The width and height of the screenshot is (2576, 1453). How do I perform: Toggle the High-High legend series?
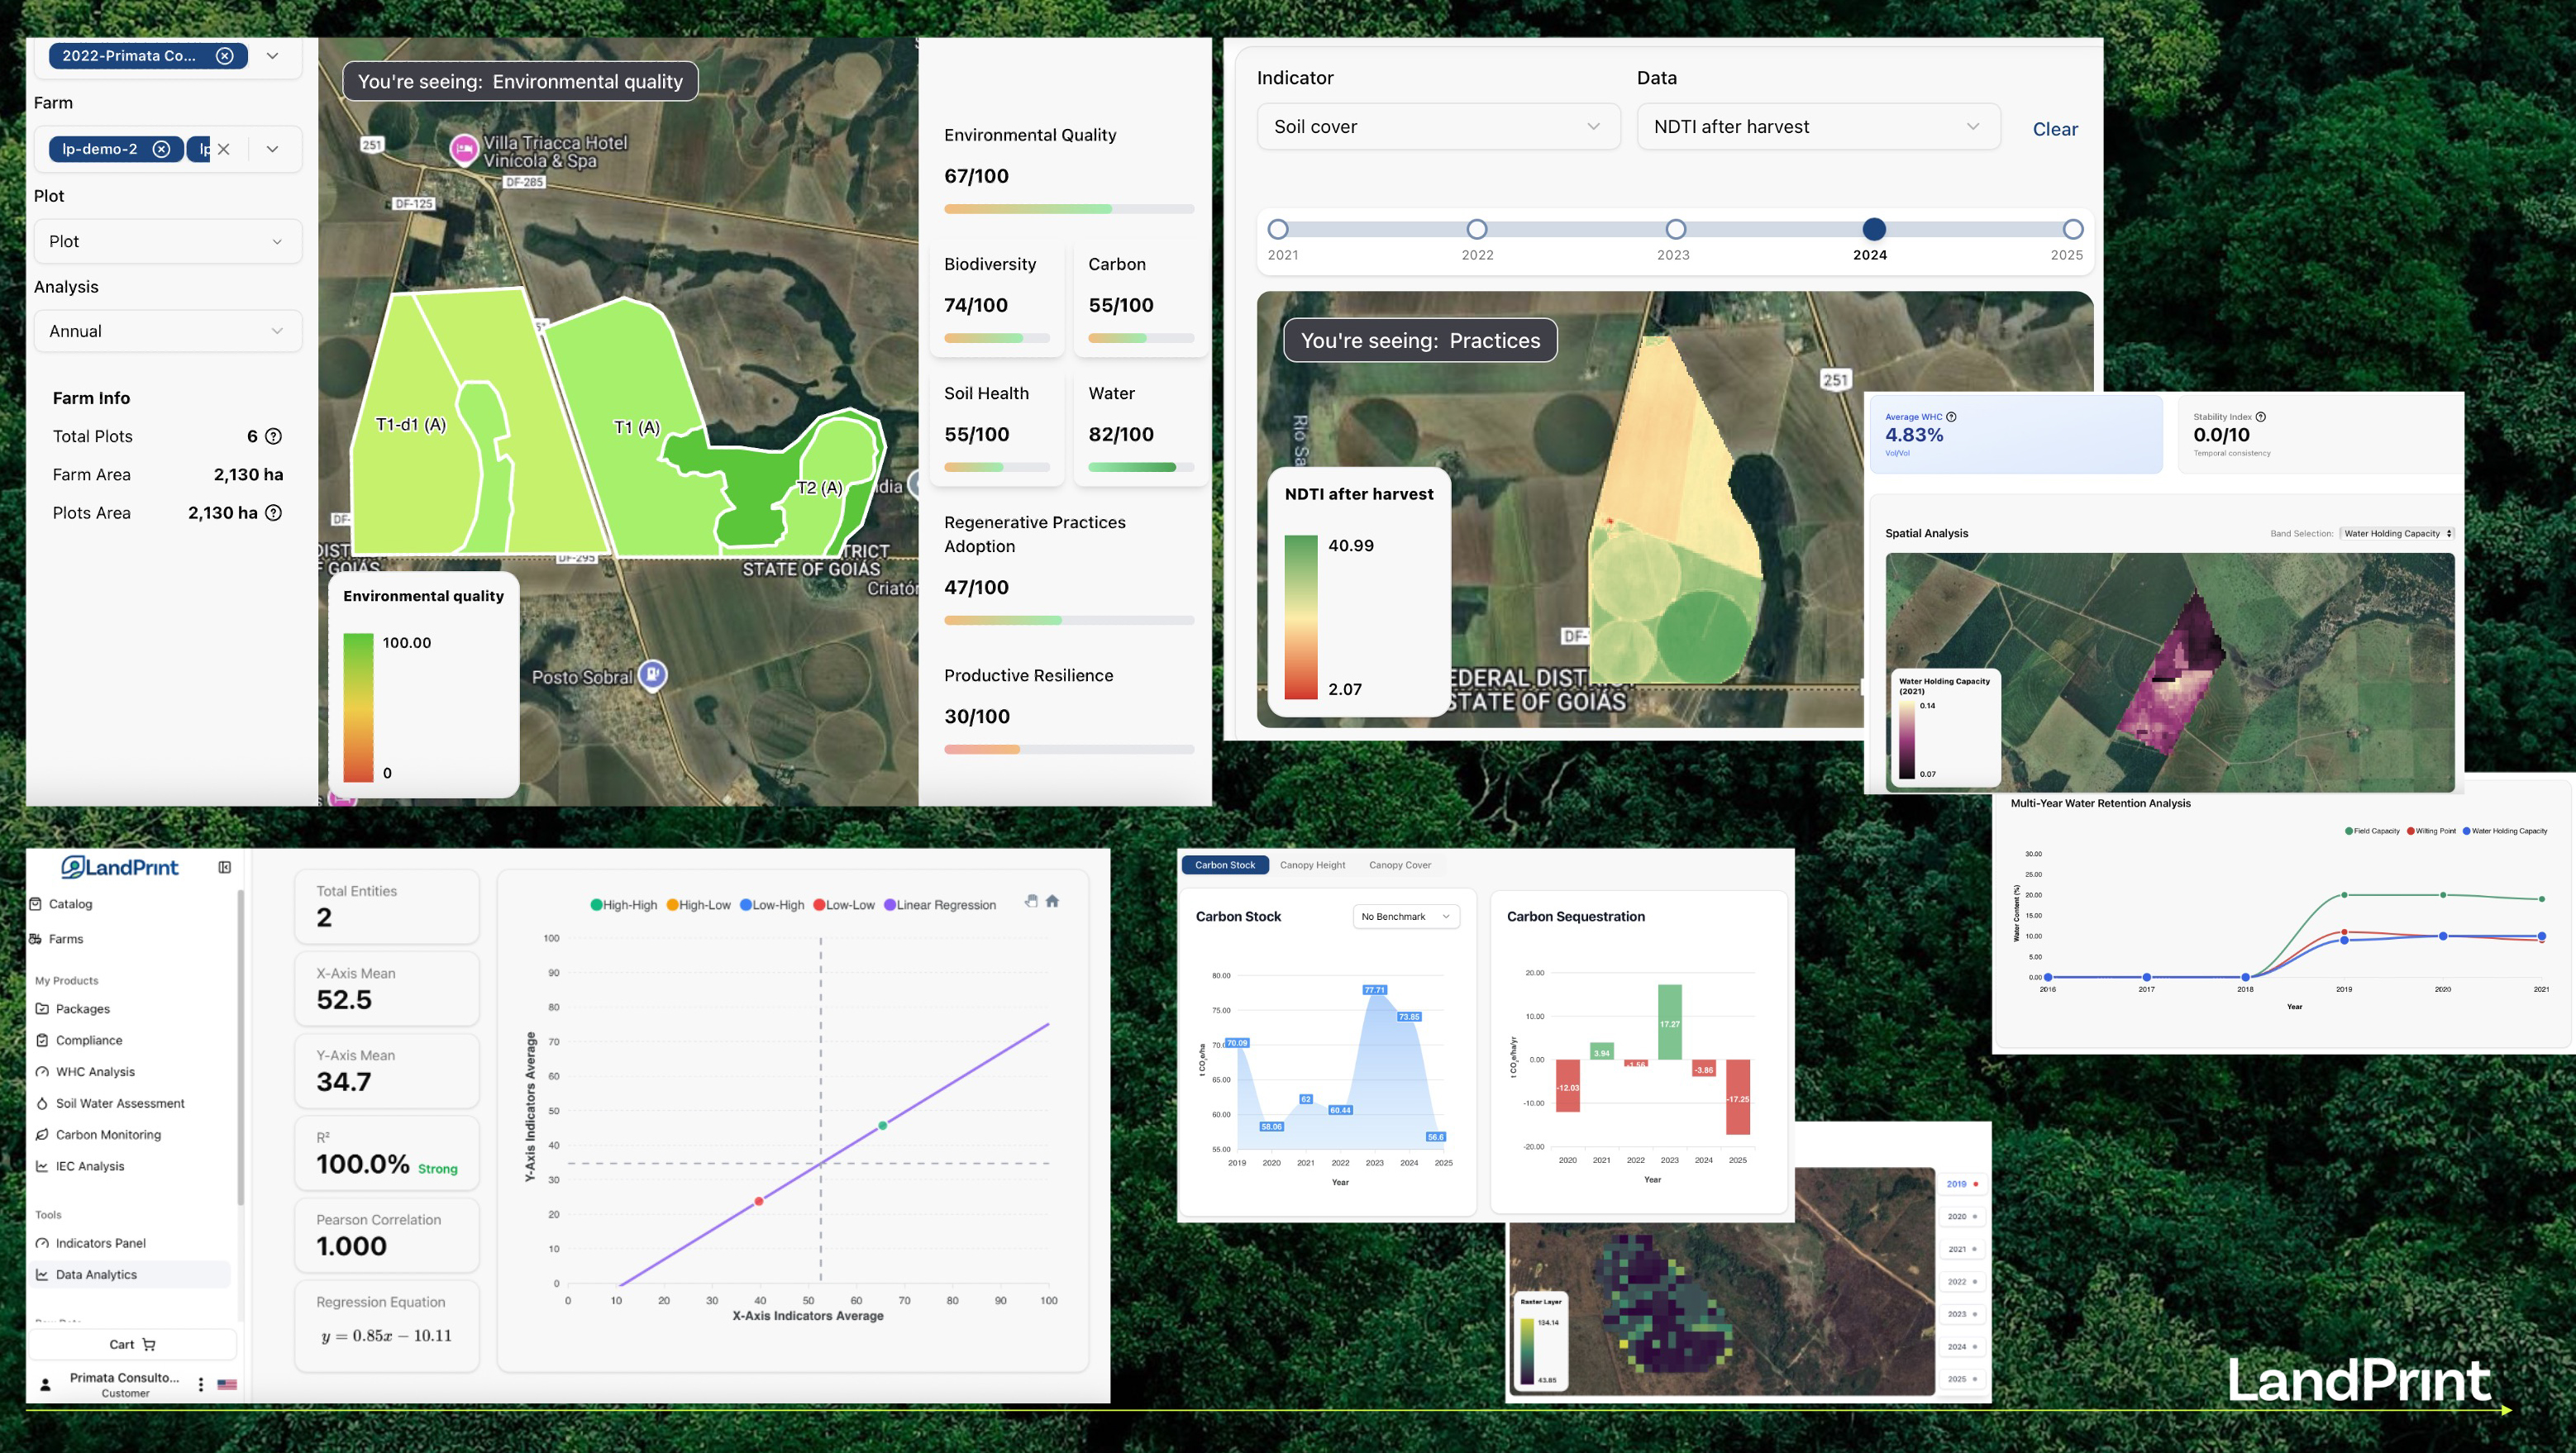[x=624, y=905]
